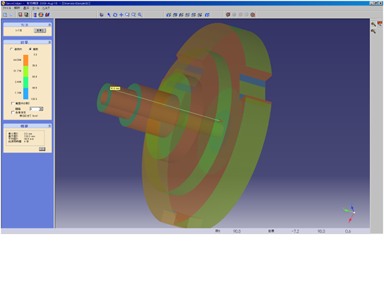Click the change button in the 方法 panel

(40, 30)
